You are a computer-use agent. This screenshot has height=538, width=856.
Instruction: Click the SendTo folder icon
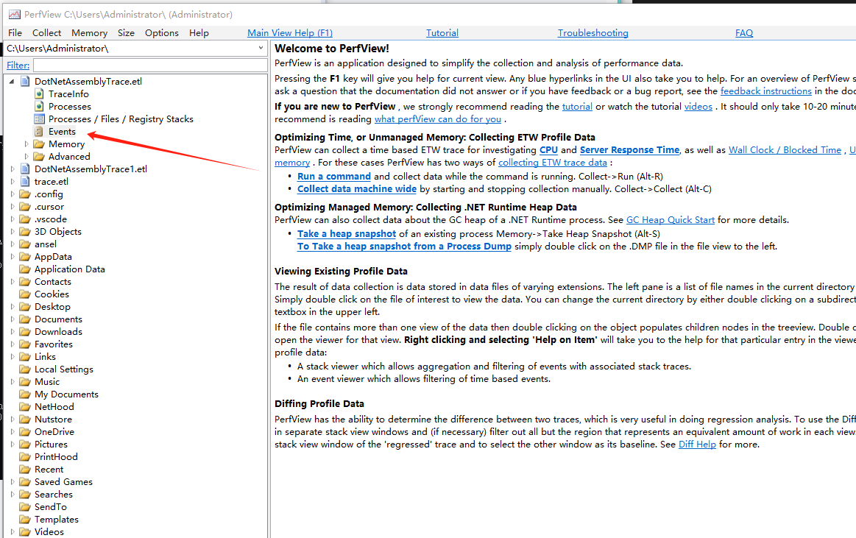[25, 507]
